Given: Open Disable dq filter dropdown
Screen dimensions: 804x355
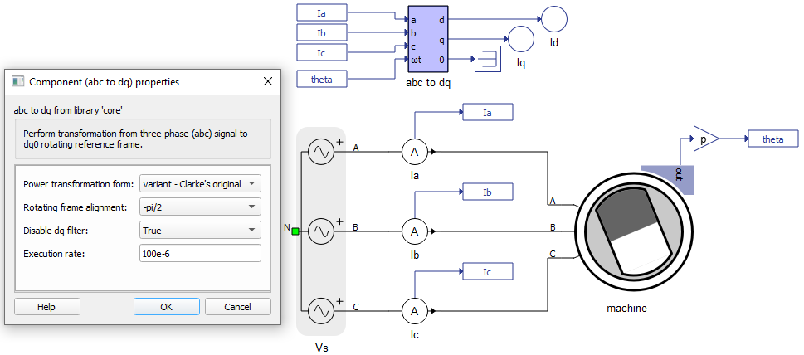Looking at the screenshot, I should [x=200, y=230].
